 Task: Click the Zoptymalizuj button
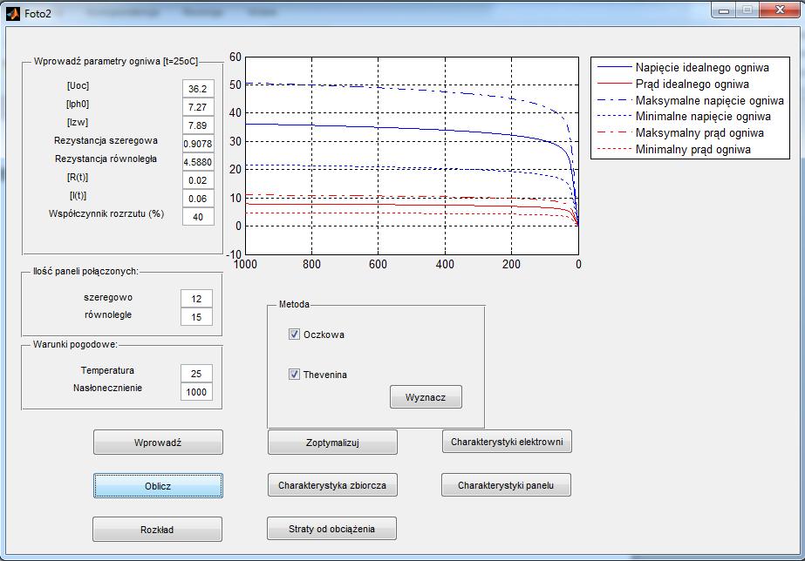332,442
